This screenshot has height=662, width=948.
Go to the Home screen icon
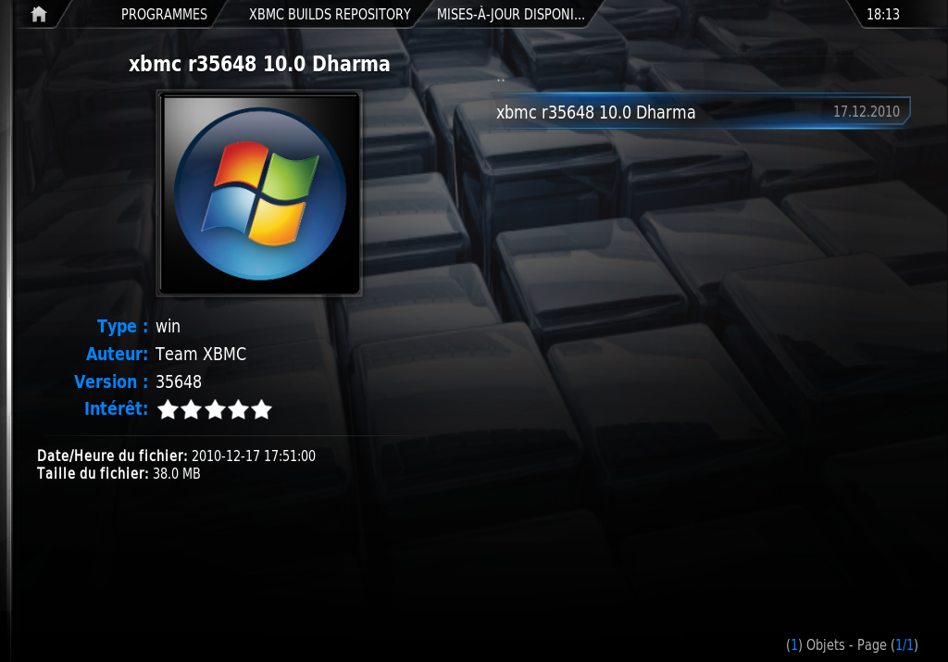(x=39, y=14)
